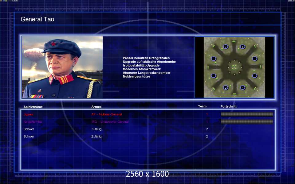Click the NadjaBomha loading progress bar

pyautogui.click(x=247, y=122)
